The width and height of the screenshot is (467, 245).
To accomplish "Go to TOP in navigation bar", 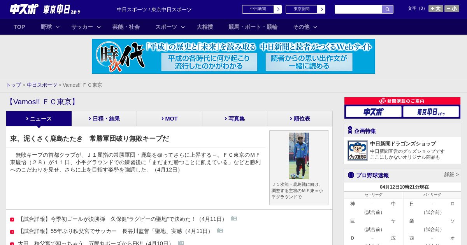I will [x=19, y=27].
